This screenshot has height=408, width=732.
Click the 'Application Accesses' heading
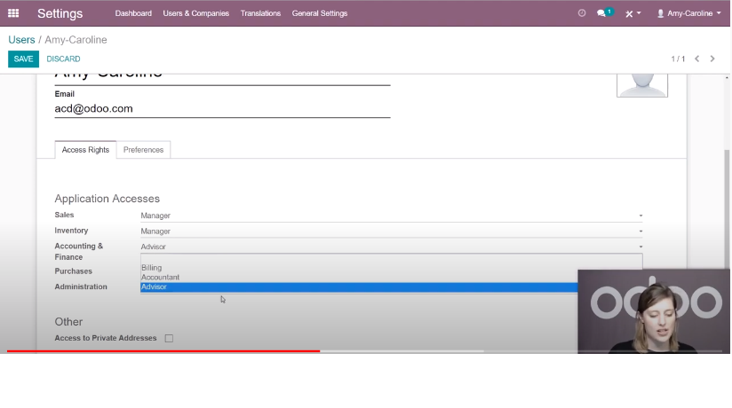tap(107, 199)
